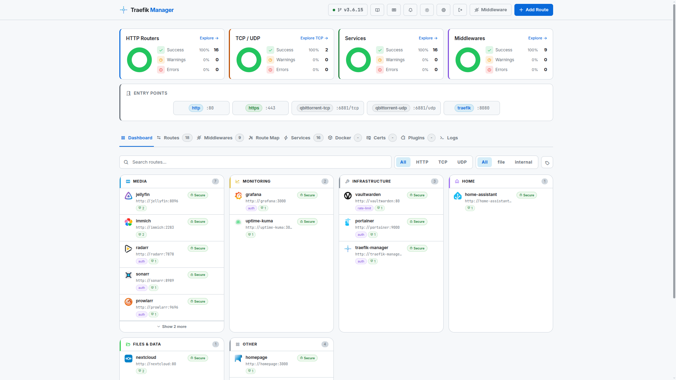Viewport: 676px width, 380px height.
Task: Click the Traefik Manager logo icon
Action: [x=123, y=10]
